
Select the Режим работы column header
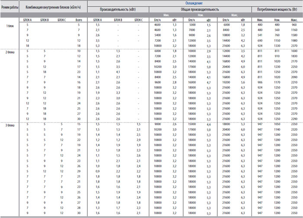10,9
